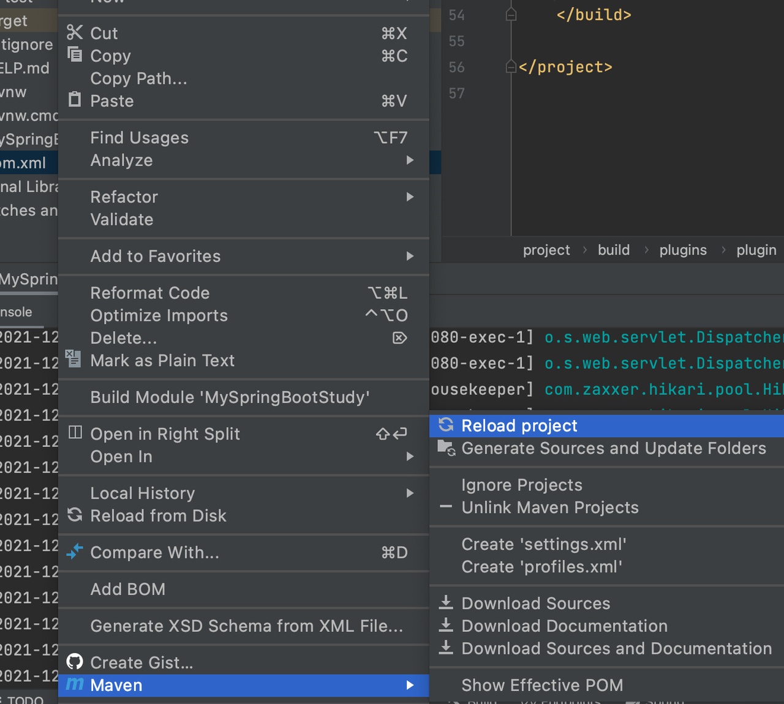Click the Cut scissors icon

tap(75, 32)
